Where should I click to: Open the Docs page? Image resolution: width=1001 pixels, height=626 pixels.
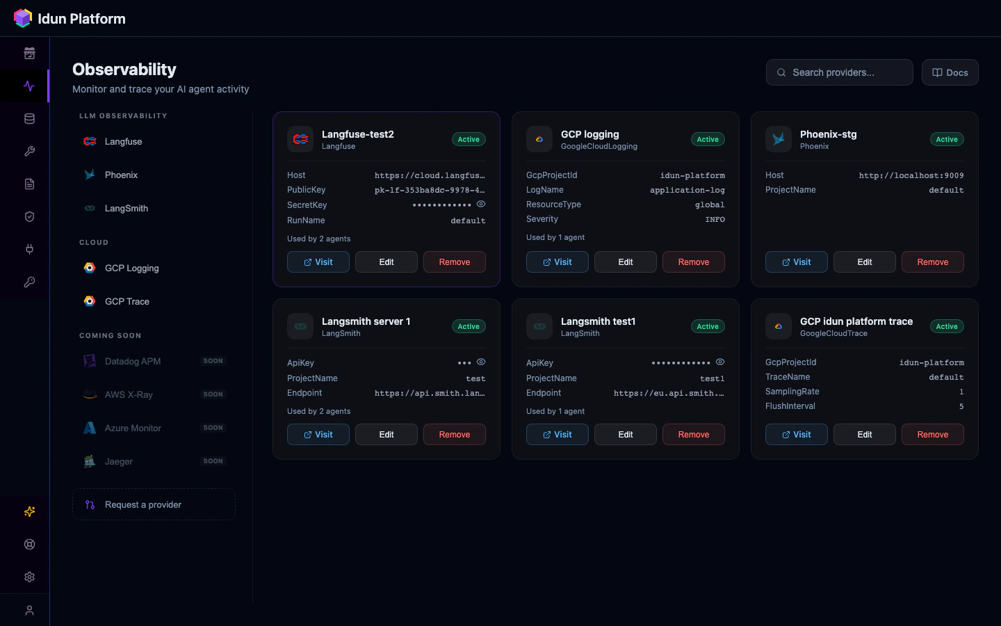950,72
